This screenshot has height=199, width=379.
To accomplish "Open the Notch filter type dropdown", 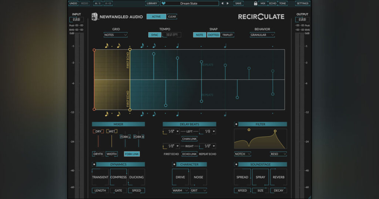I will [242, 154].
